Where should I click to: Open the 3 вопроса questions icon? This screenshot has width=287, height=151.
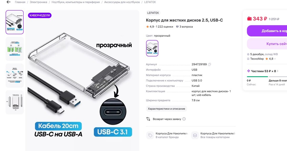[x=177, y=27]
